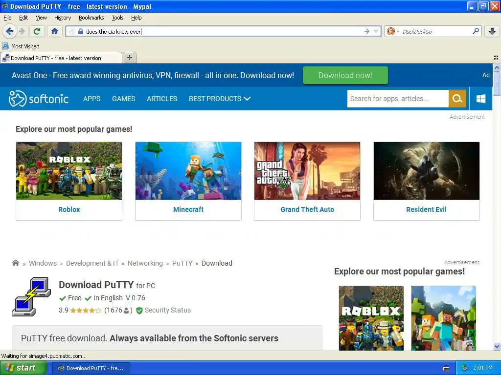Open a new tab with plus button
501x375 pixels.
[x=129, y=58]
